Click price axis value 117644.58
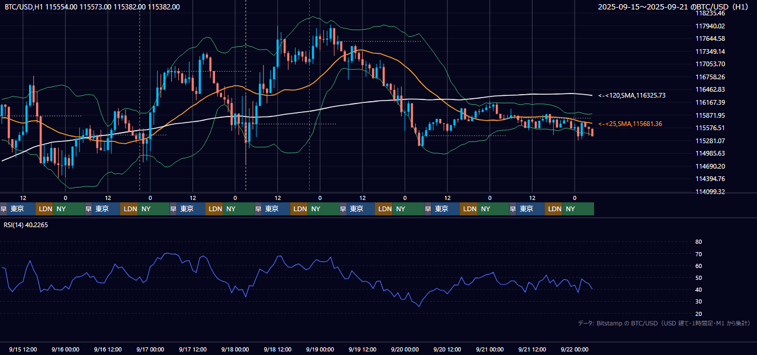Screen dimensions: 757x355 [711, 38]
